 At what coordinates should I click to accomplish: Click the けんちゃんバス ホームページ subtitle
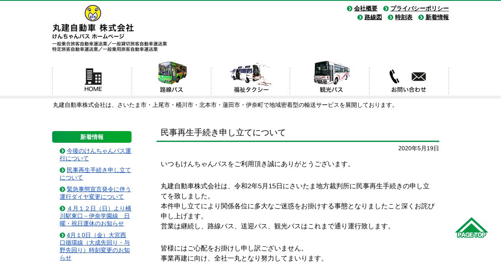tap(88, 37)
